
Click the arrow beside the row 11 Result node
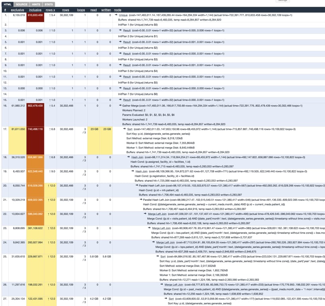[x=120, y=76]
